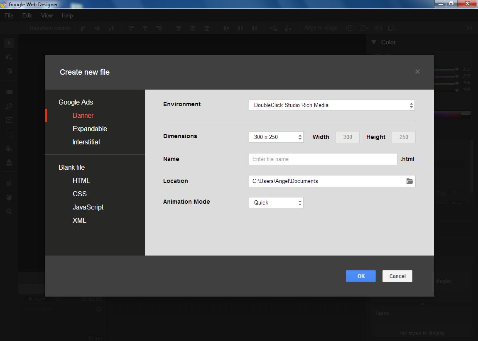Collapse the Color panel triangle
This screenshot has height=341, width=478.
[374, 42]
